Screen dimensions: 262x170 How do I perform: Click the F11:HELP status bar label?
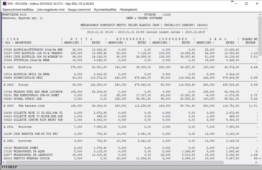tap(9, 167)
